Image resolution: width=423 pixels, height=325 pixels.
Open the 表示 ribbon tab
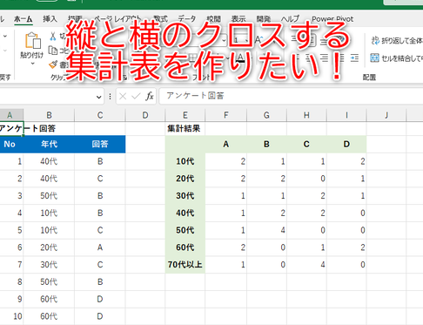(x=238, y=19)
